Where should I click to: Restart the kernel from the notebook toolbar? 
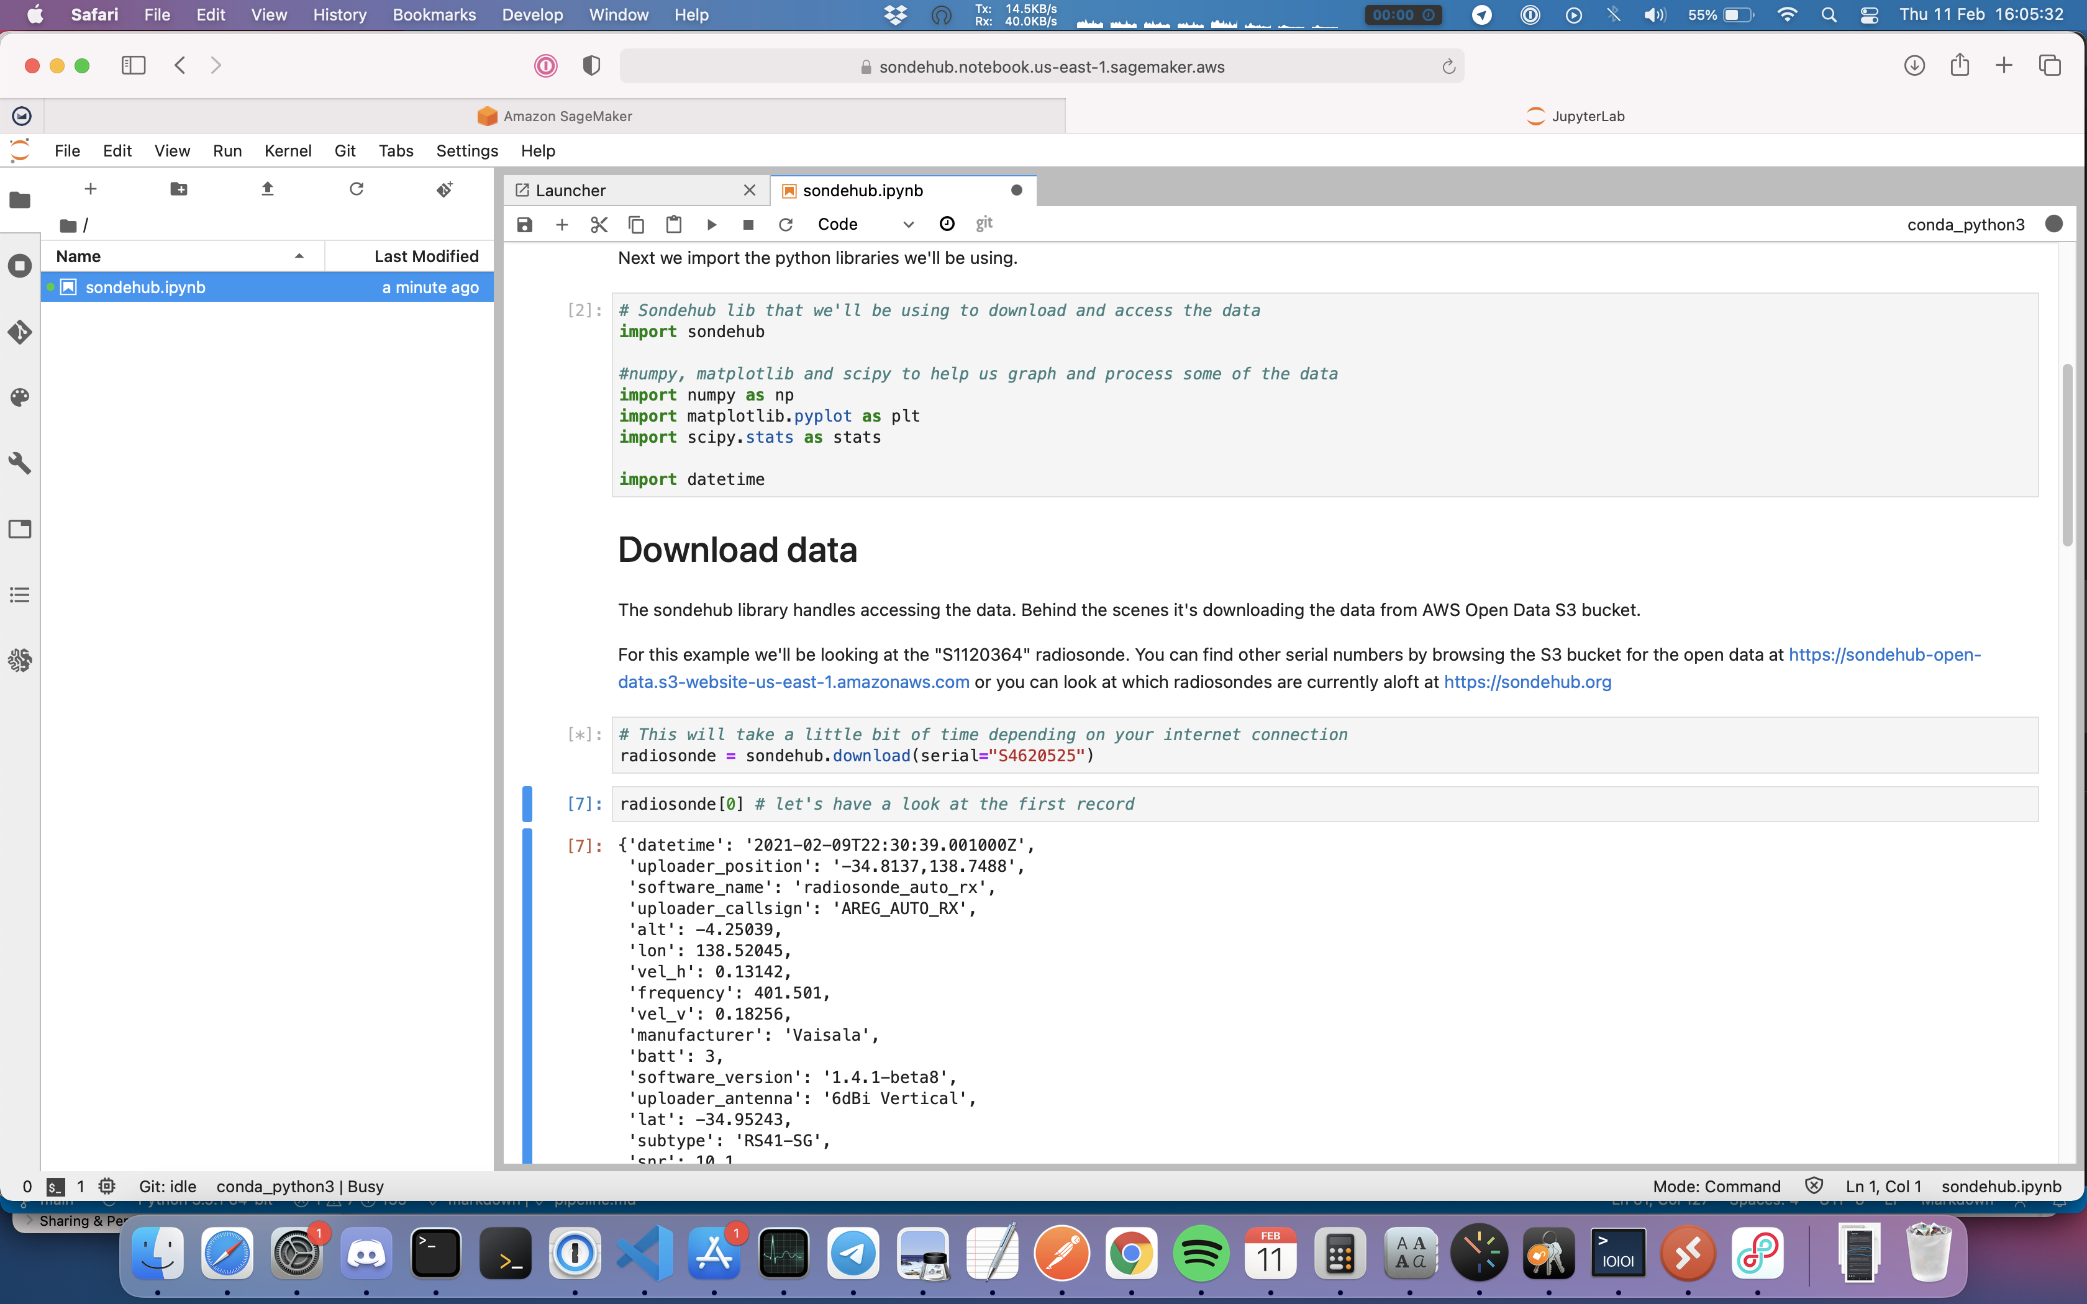pyautogui.click(x=784, y=224)
